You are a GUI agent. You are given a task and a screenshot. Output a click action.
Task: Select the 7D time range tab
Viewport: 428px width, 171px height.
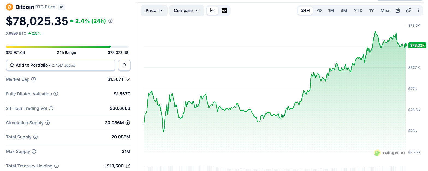[x=319, y=11]
